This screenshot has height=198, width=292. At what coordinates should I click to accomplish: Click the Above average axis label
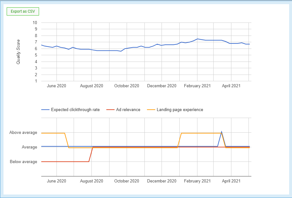(x=23, y=133)
